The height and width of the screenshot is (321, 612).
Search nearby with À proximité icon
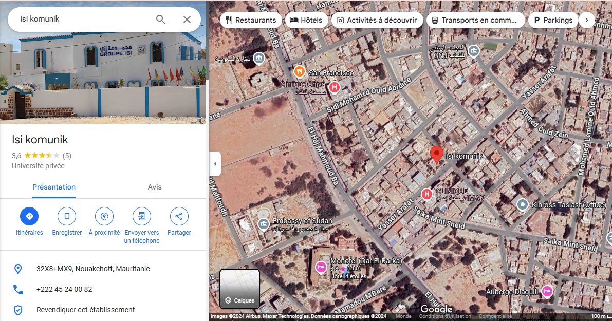[104, 216]
